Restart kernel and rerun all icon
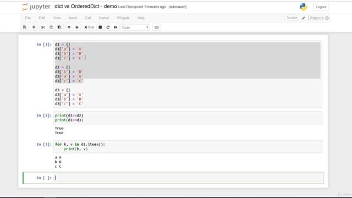The image size is (352, 198). point(116,28)
